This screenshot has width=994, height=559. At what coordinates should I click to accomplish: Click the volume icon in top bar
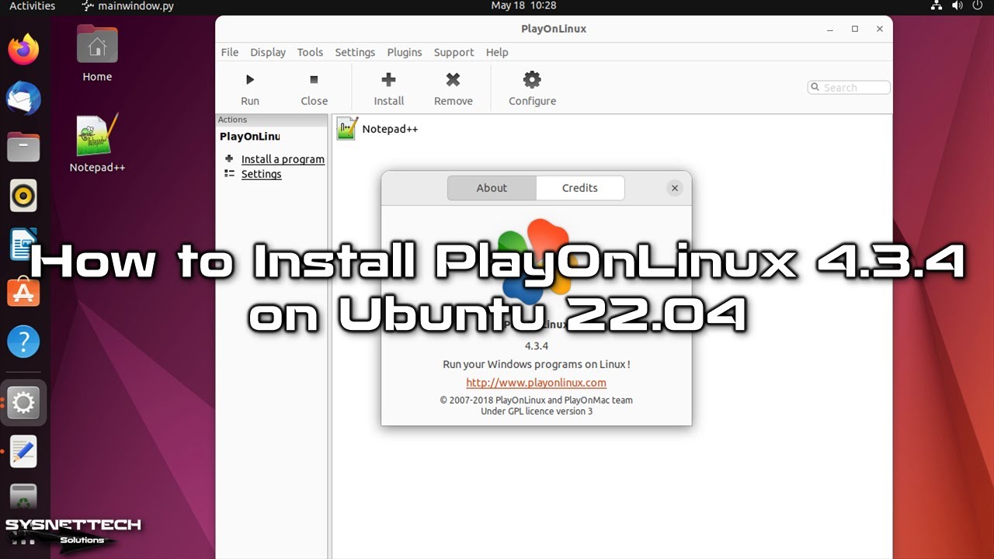tap(957, 6)
